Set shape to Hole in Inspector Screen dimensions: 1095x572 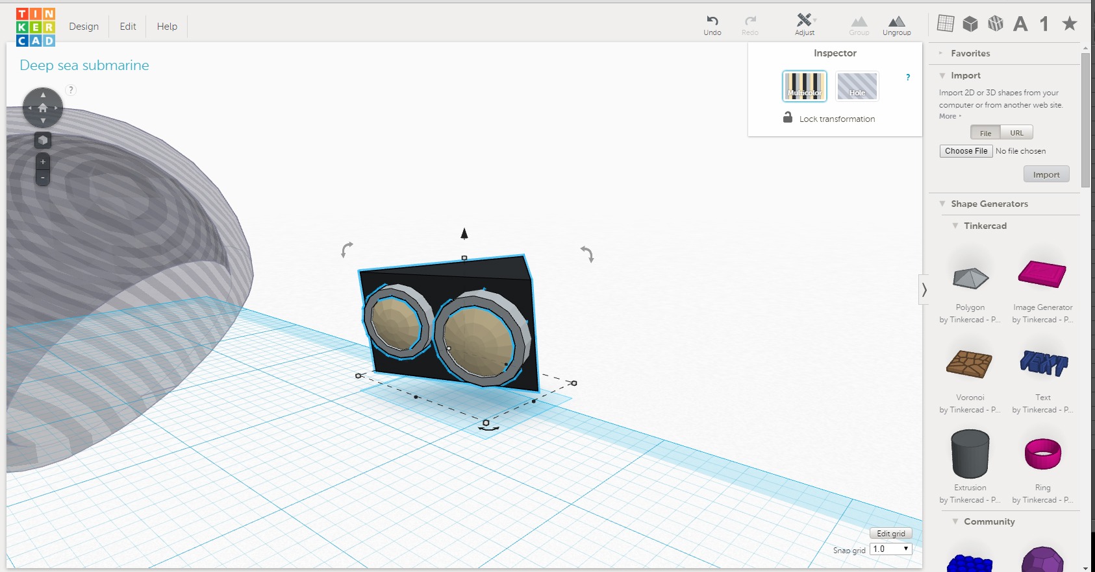tap(857, 86)
